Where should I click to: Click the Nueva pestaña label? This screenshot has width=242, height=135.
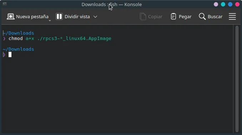32,17
